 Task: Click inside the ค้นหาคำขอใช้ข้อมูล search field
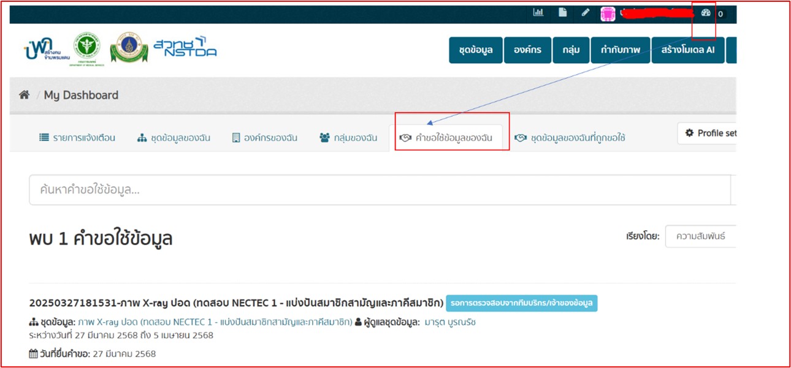(x=245, y=189)
